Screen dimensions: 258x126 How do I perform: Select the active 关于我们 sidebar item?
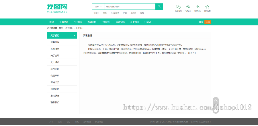tap(62, 35)
